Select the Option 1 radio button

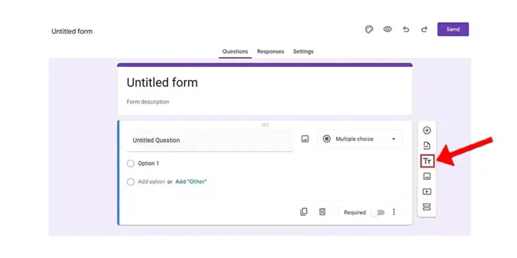point(131,164)
